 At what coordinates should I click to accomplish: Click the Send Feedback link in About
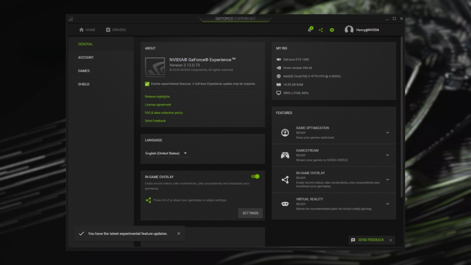click(x=155, y=121)
